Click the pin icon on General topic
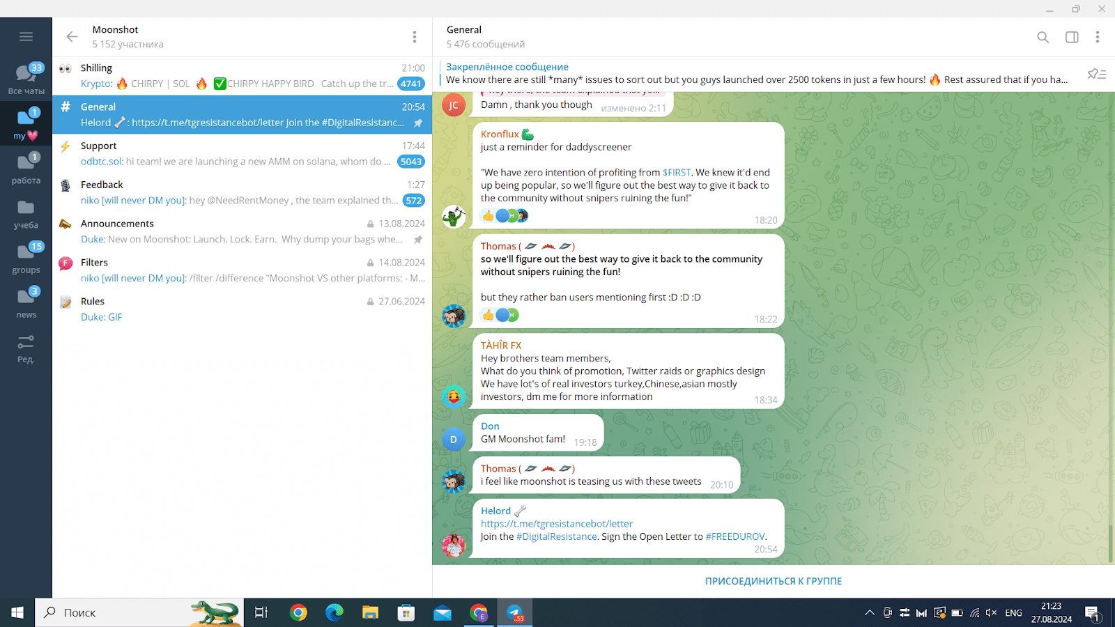 418,123
